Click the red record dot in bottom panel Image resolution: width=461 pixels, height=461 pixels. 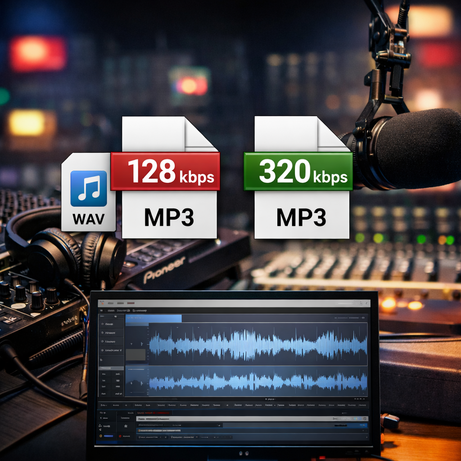120,436
